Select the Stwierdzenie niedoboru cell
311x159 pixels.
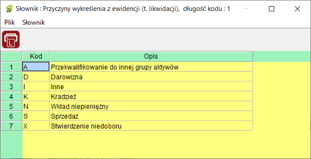point(151,126)
